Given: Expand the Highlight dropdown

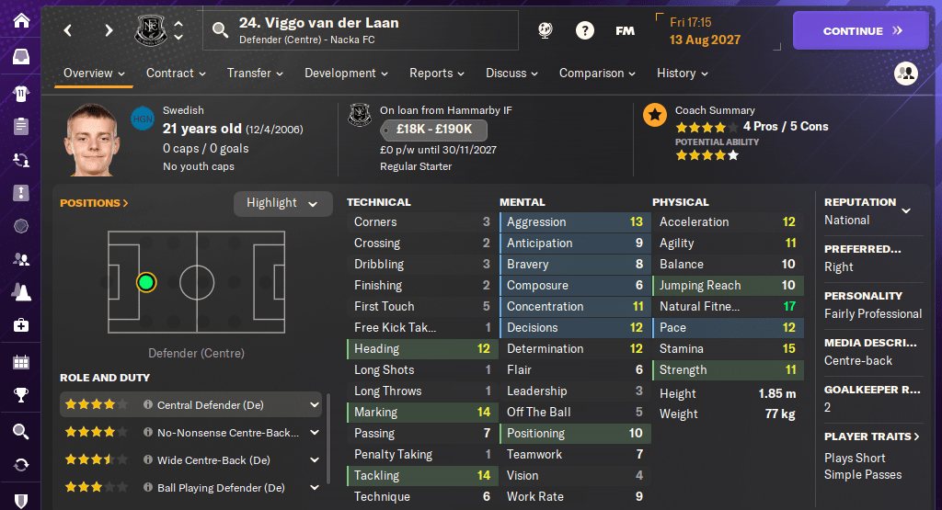Looking at the screenshot, I should [x=282, y=203].
